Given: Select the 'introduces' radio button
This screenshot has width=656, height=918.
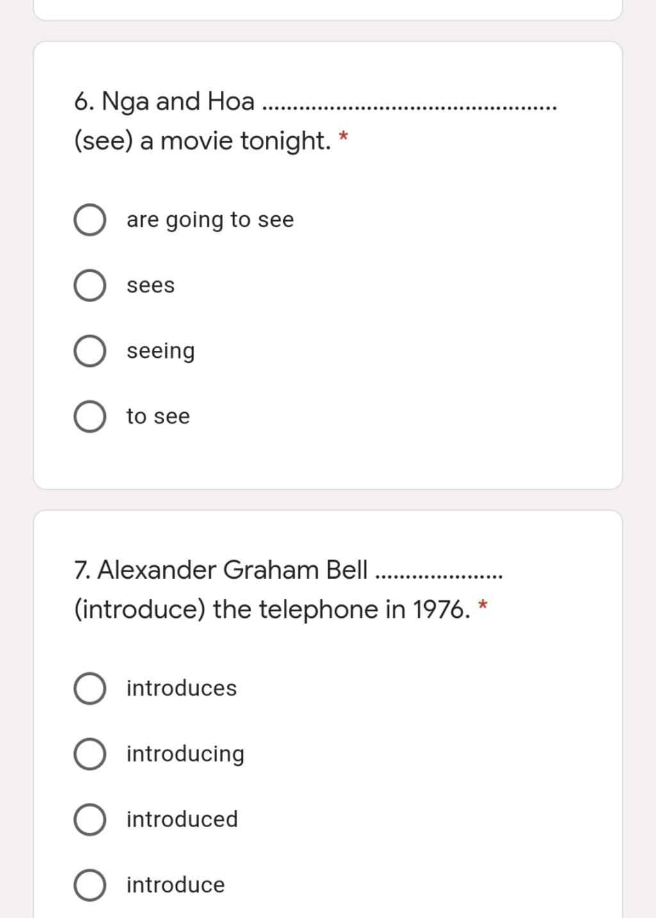Looking at the screenshot, I should (x=90, y=689).
